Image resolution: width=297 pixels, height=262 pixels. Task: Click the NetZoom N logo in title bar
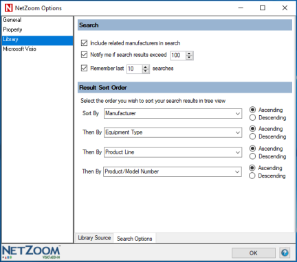pyautogui.click(x=8, y=8)
